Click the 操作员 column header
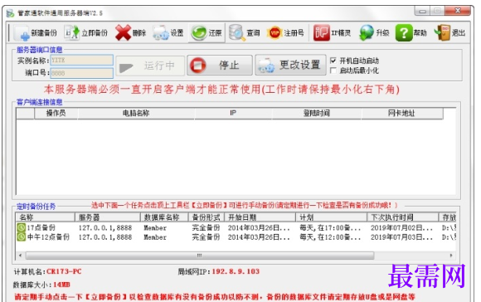Viewport: 481px width, 302px height. click(x=56, y=113)
